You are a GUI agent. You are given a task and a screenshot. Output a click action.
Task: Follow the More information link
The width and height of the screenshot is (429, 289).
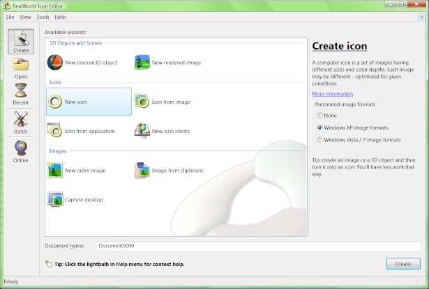click(332, 94)
